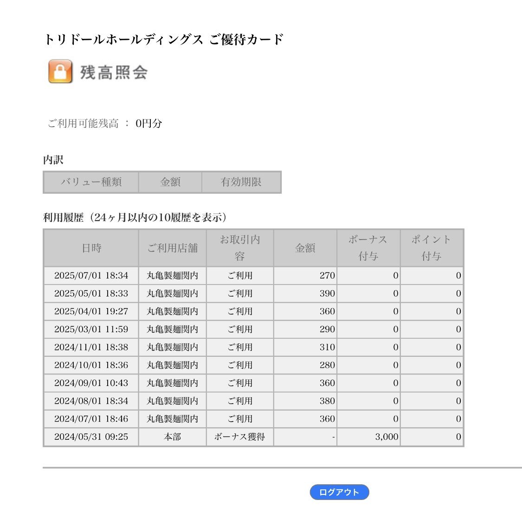The image size is (522, 519).
Task: Select date cell 2024/09/01 10:43
Action: pos(91,383)
